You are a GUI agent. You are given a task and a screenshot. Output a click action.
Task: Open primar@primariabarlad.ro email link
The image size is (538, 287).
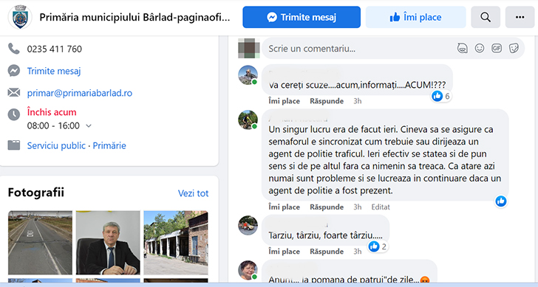(80, 93)
